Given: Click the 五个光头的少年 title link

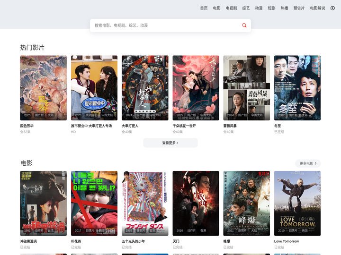Looking at the screenshot, I should tap(133, 241).
